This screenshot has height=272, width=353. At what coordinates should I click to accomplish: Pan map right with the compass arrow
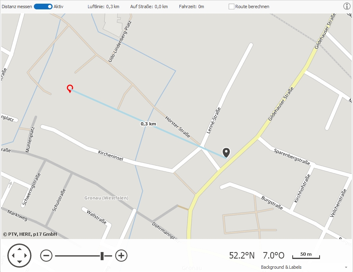(x=26, y=256)
